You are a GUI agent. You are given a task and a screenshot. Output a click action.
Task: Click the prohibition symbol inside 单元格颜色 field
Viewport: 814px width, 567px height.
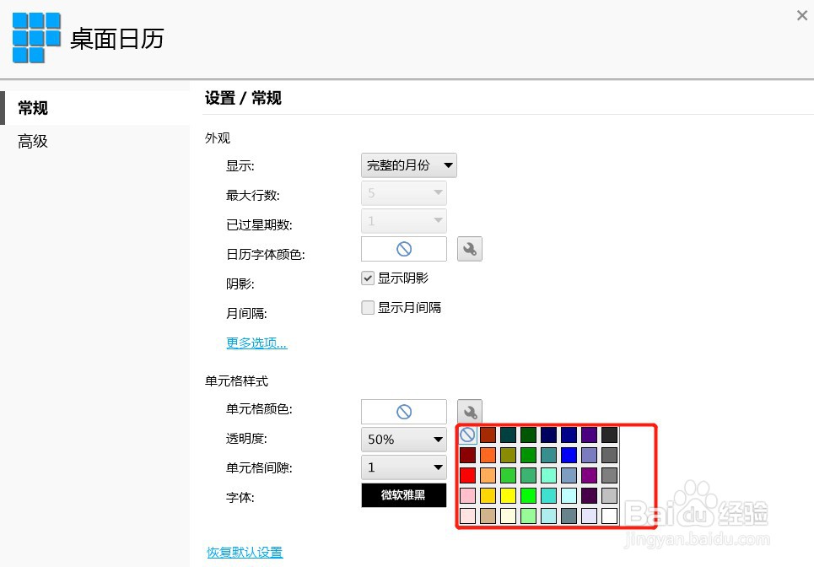coord(403,411)
